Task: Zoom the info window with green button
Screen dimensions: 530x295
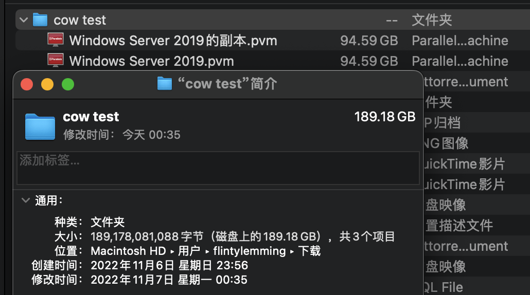Action: click(x=68, y=84)
